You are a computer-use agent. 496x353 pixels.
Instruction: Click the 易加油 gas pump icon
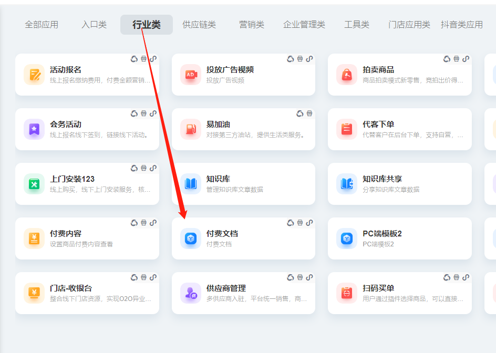point(190,129)
